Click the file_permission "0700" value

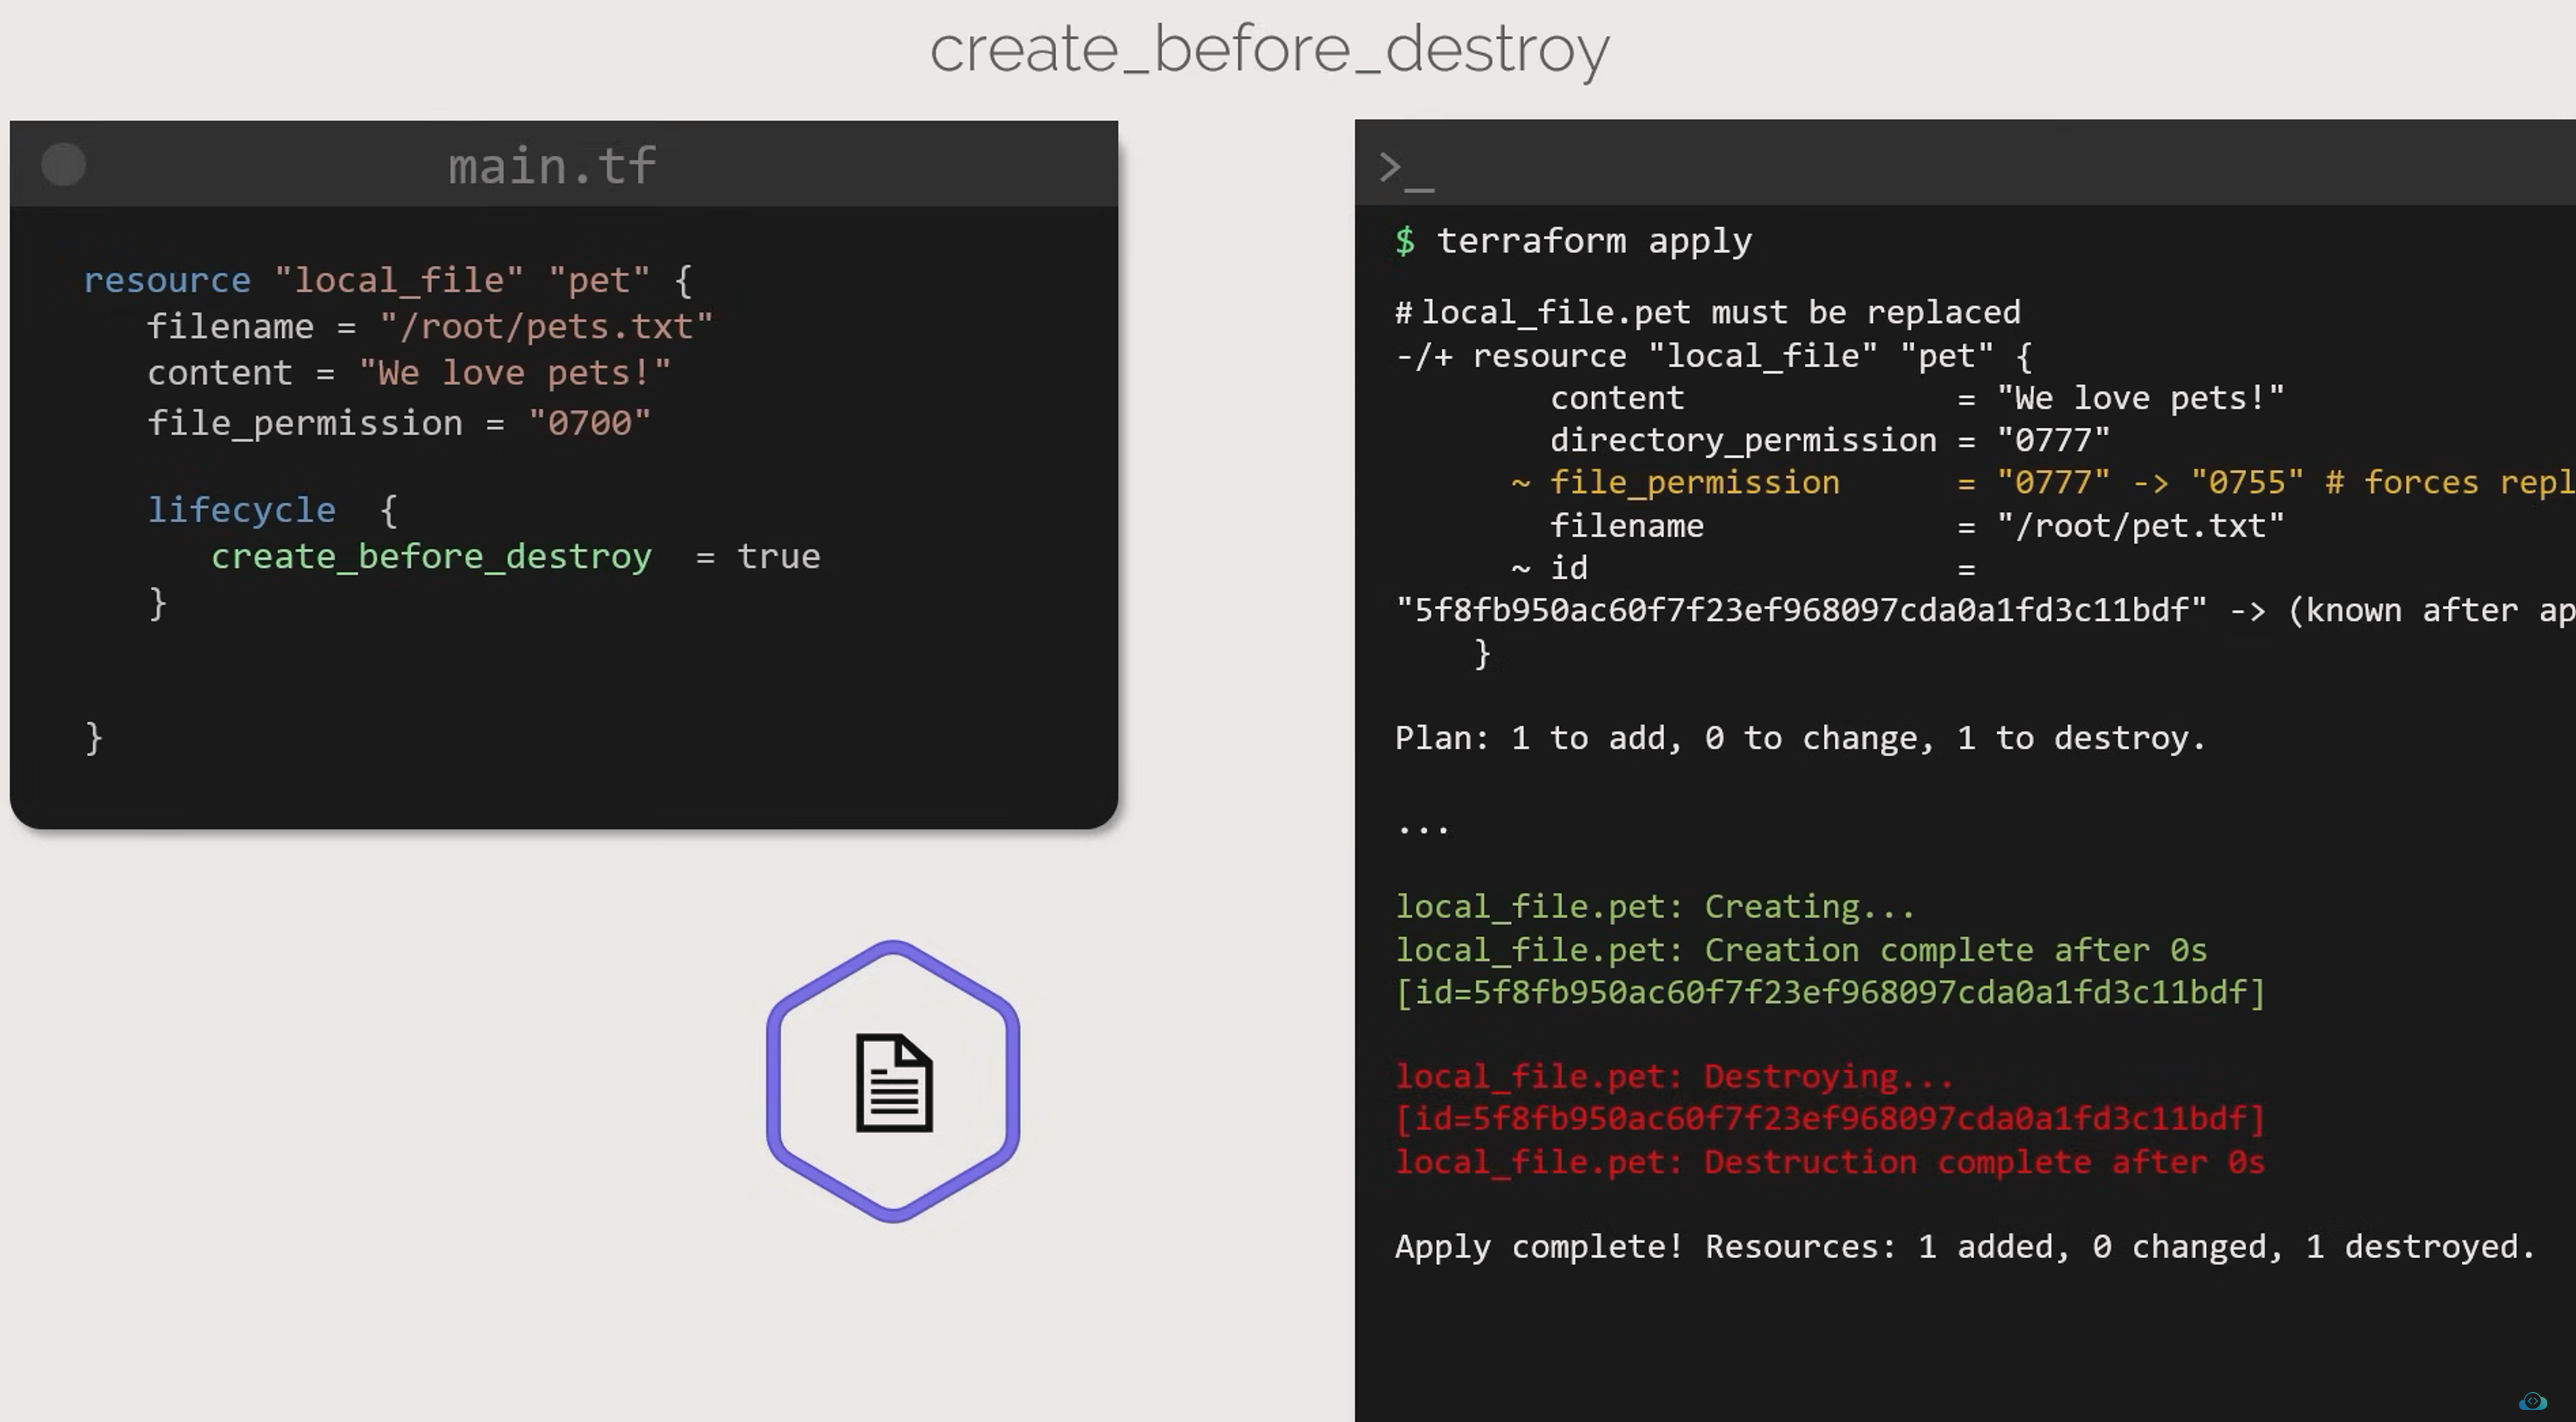coord(589,423)
